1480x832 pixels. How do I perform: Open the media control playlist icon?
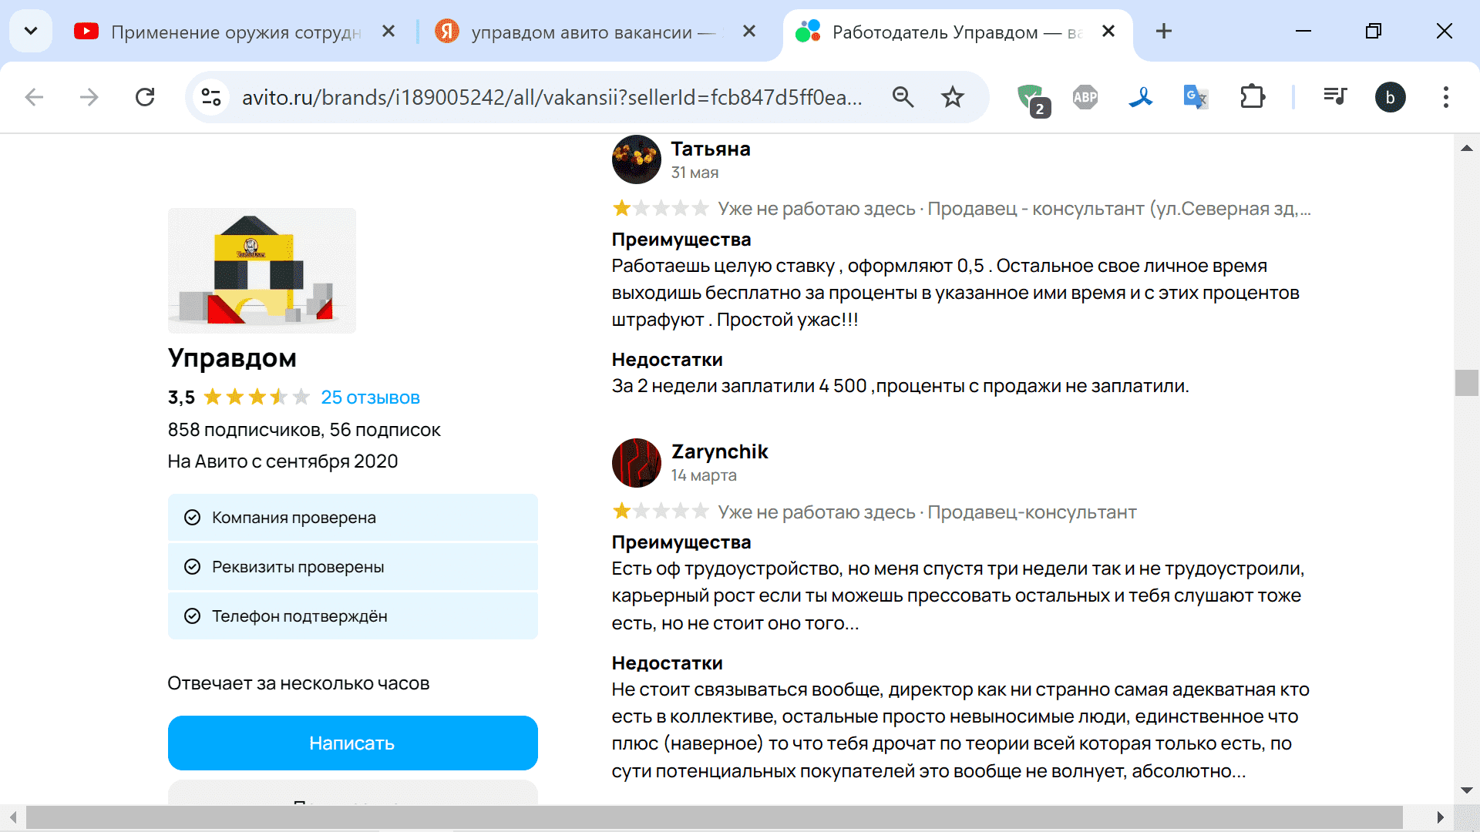click(x=1334, y=97)
